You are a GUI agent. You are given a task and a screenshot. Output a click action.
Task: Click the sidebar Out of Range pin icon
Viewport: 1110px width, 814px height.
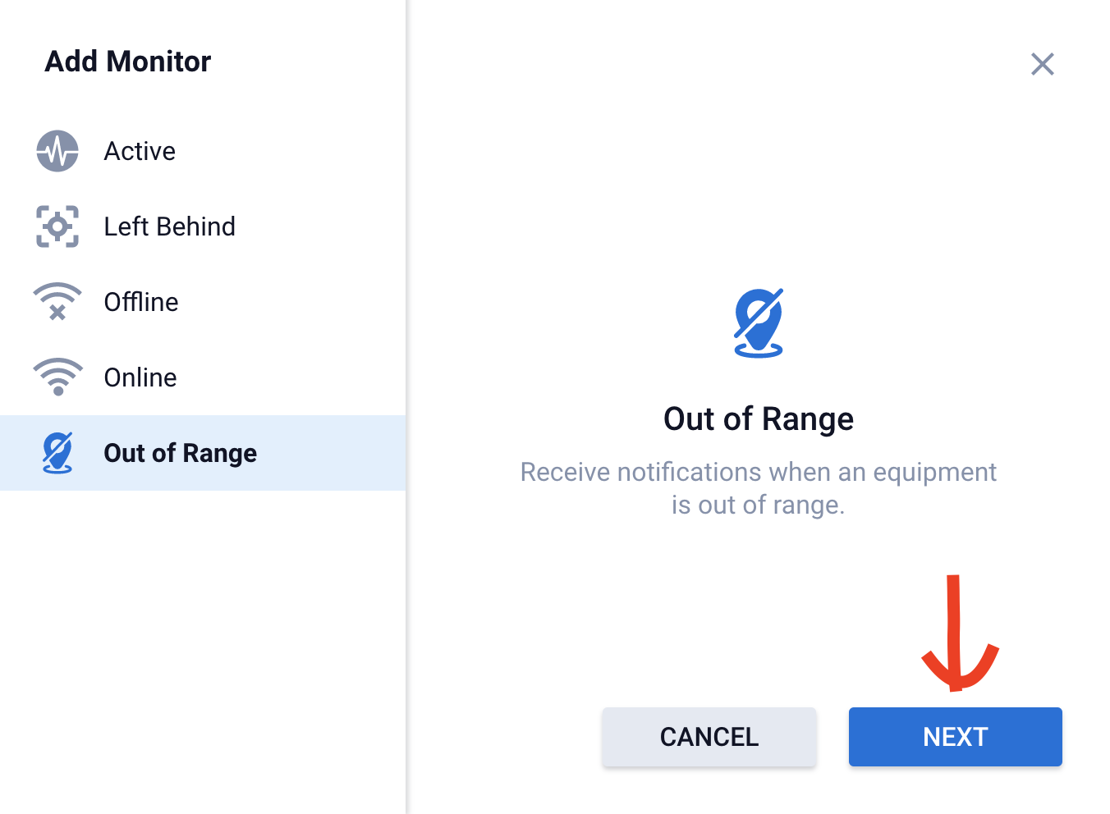57,453
